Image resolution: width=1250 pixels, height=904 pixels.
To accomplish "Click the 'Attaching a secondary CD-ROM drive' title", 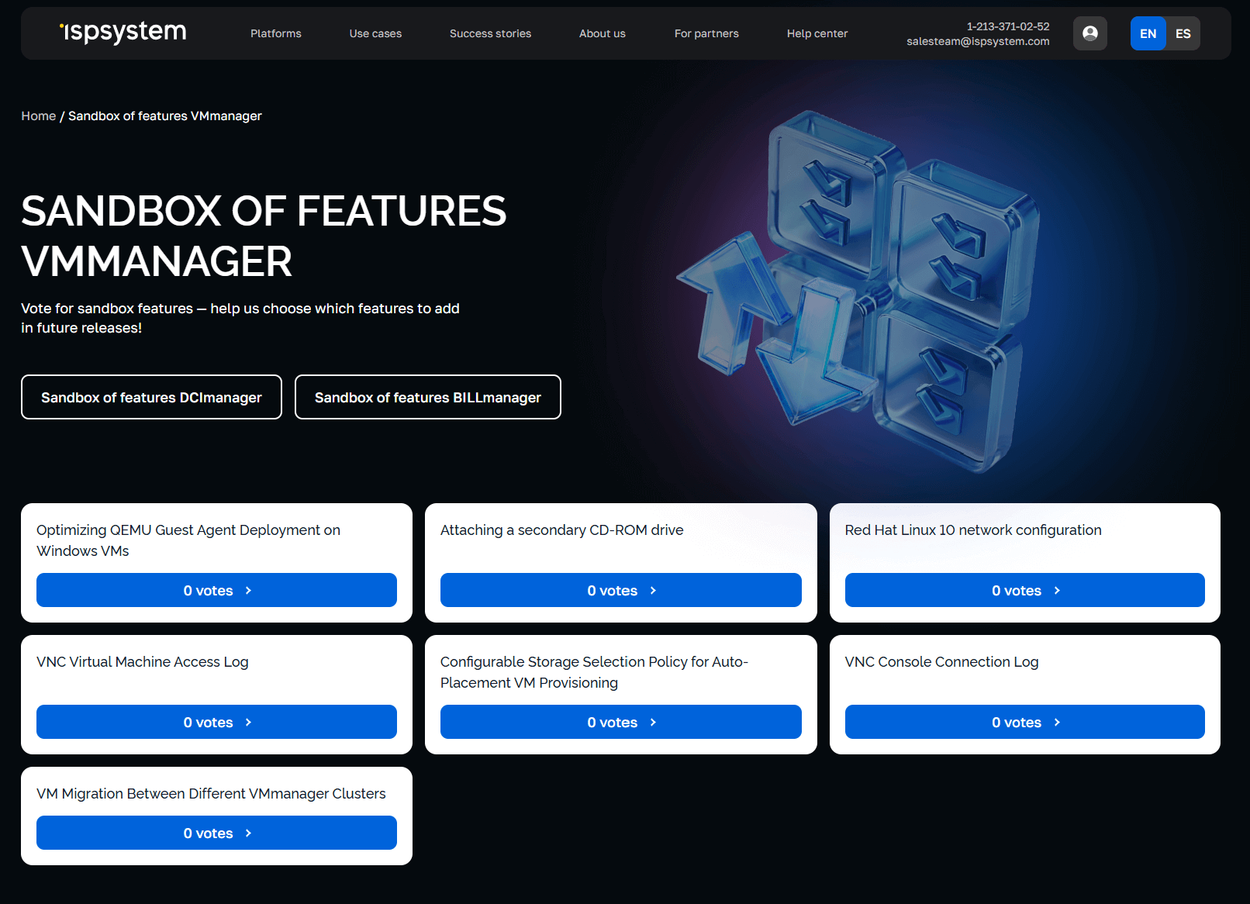I will [562, 530].
